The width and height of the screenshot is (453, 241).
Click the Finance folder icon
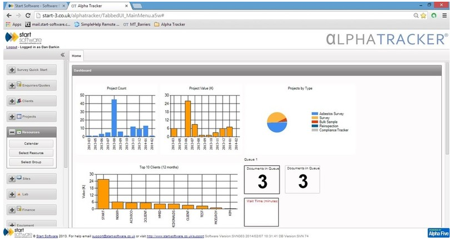pos(19,209)
